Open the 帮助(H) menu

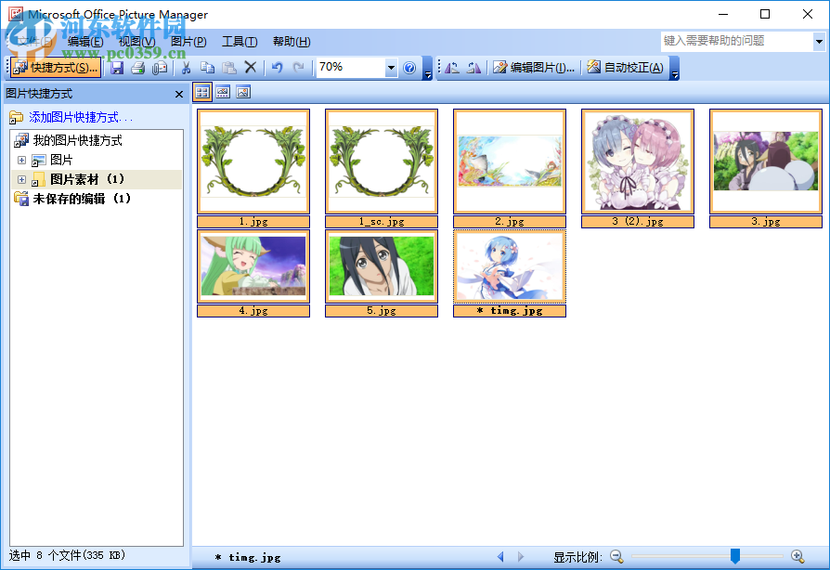coord(292,42)
